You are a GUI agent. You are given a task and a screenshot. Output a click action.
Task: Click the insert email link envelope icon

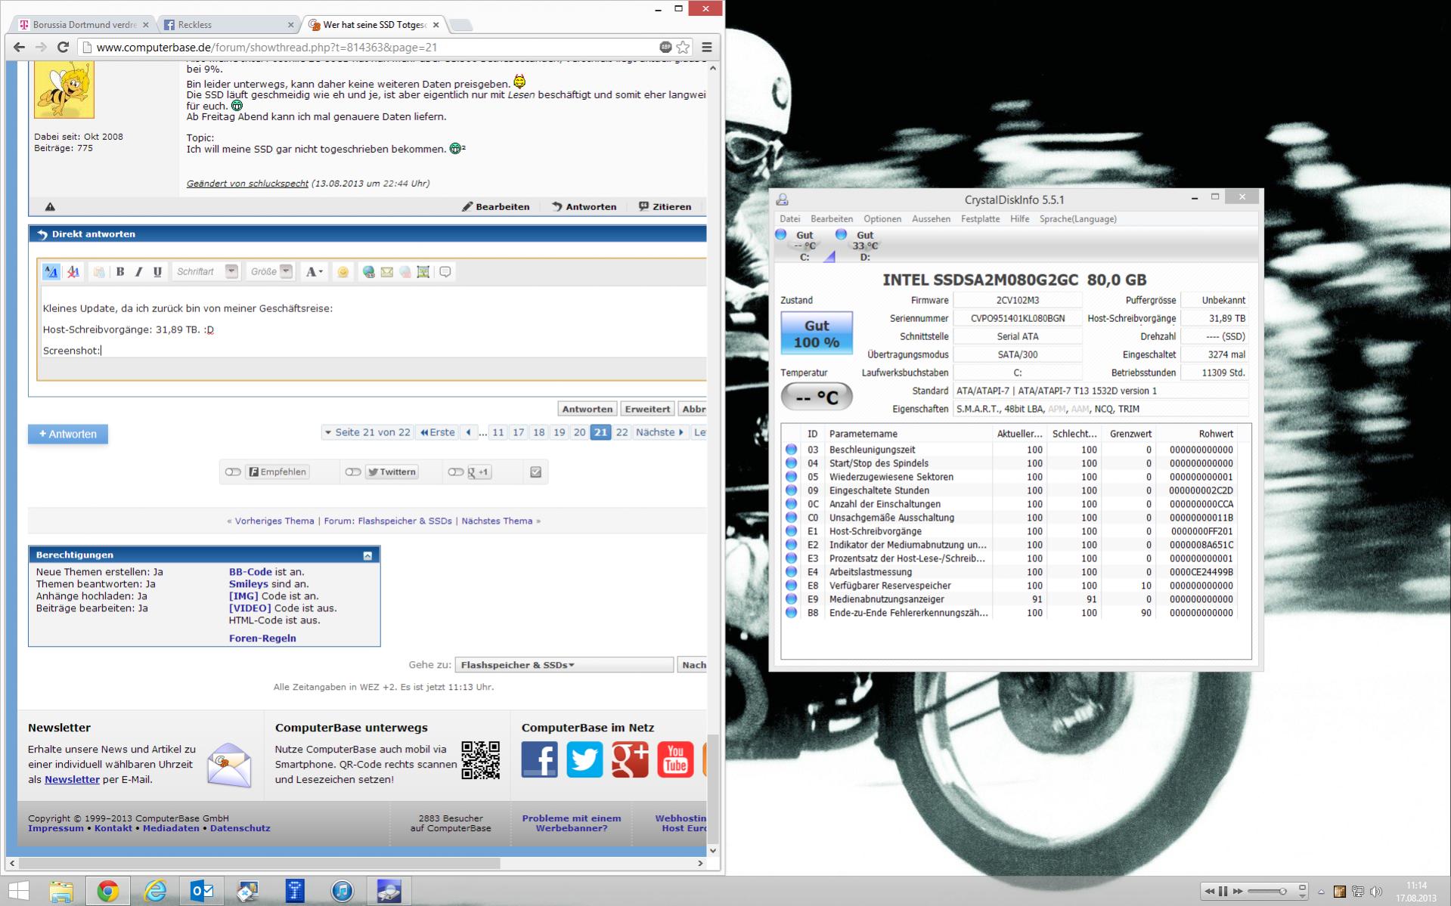point(386,272)
